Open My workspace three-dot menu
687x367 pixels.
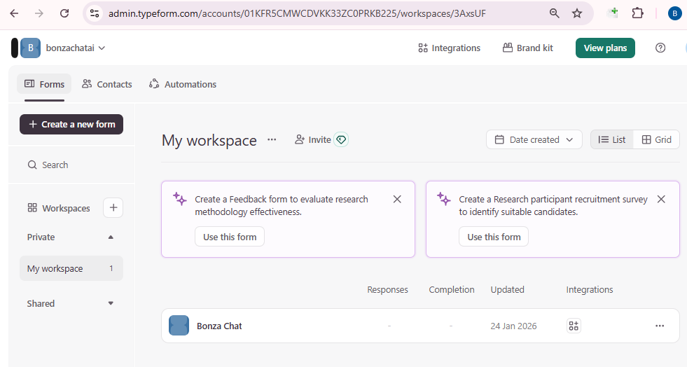pos(272,139)
